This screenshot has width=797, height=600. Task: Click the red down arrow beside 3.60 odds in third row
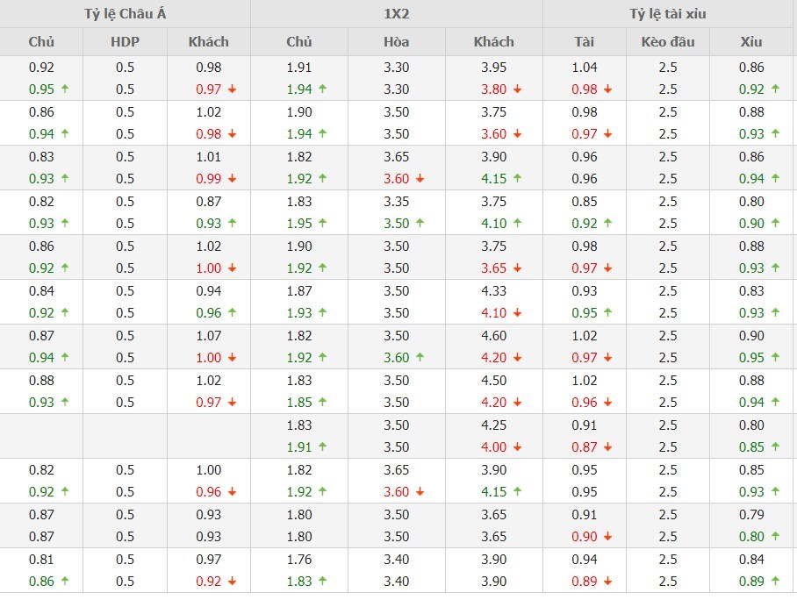(420, 179)
